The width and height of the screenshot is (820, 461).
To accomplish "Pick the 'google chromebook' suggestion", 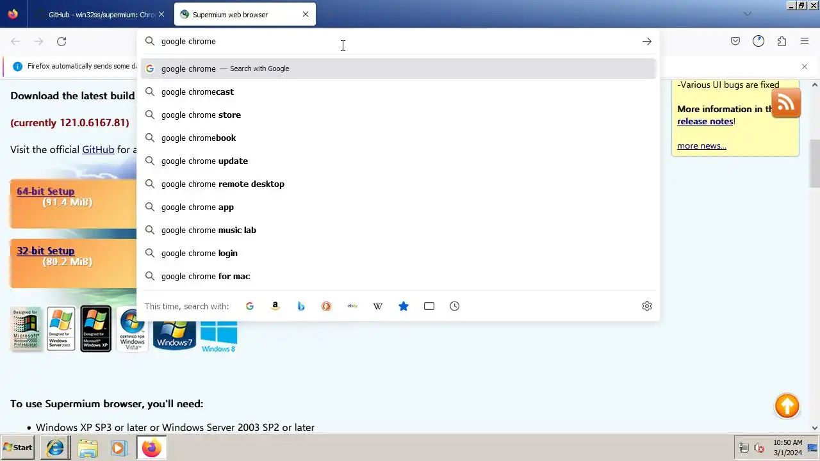I will [x=398, y=138].
